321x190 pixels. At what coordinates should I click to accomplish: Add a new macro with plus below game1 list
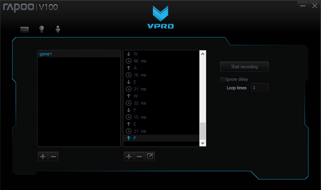(43, 156)
